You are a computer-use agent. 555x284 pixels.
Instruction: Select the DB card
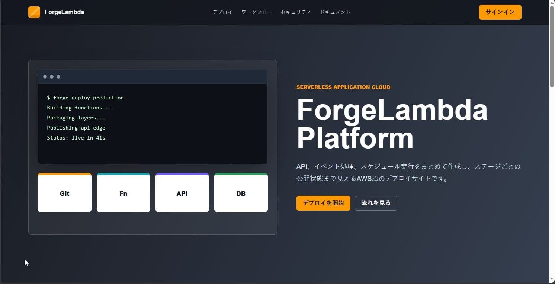[241, 193]
